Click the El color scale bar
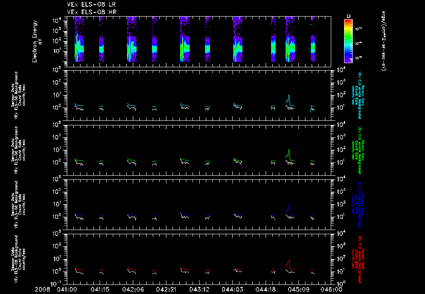 pos(348,41)
